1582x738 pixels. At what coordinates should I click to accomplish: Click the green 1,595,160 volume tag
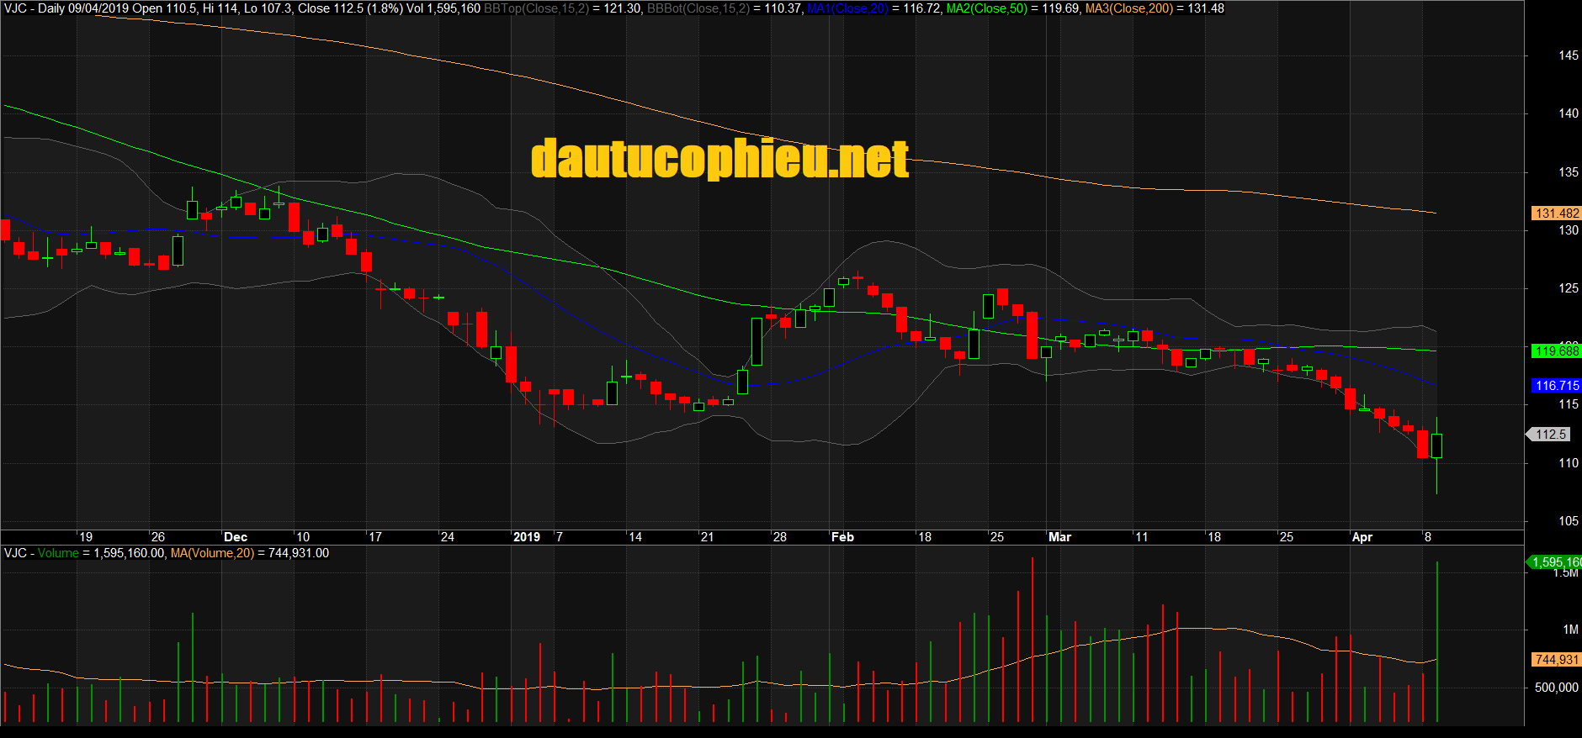1555,562
